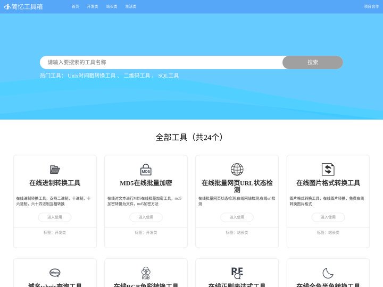
Task: Open the 在线RGB色彩转换工具 title
Action: click(146, 284)
